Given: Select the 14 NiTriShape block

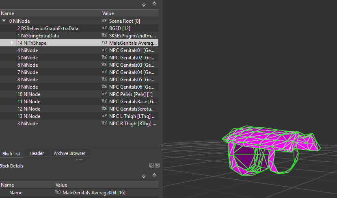Looking at the screenshot, I should pos(32,43).
